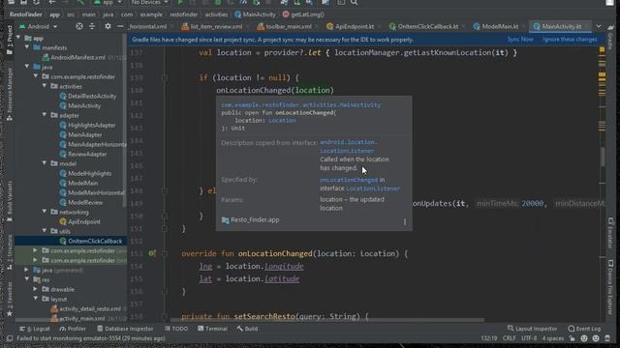Open the Logcat tool window
Screen dimensions: 620x348
[x=35, y=329]
